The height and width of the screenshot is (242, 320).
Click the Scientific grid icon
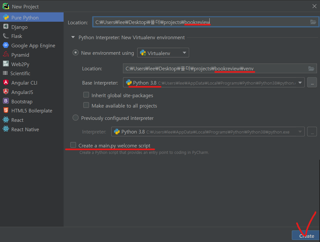tap(5, 73)
